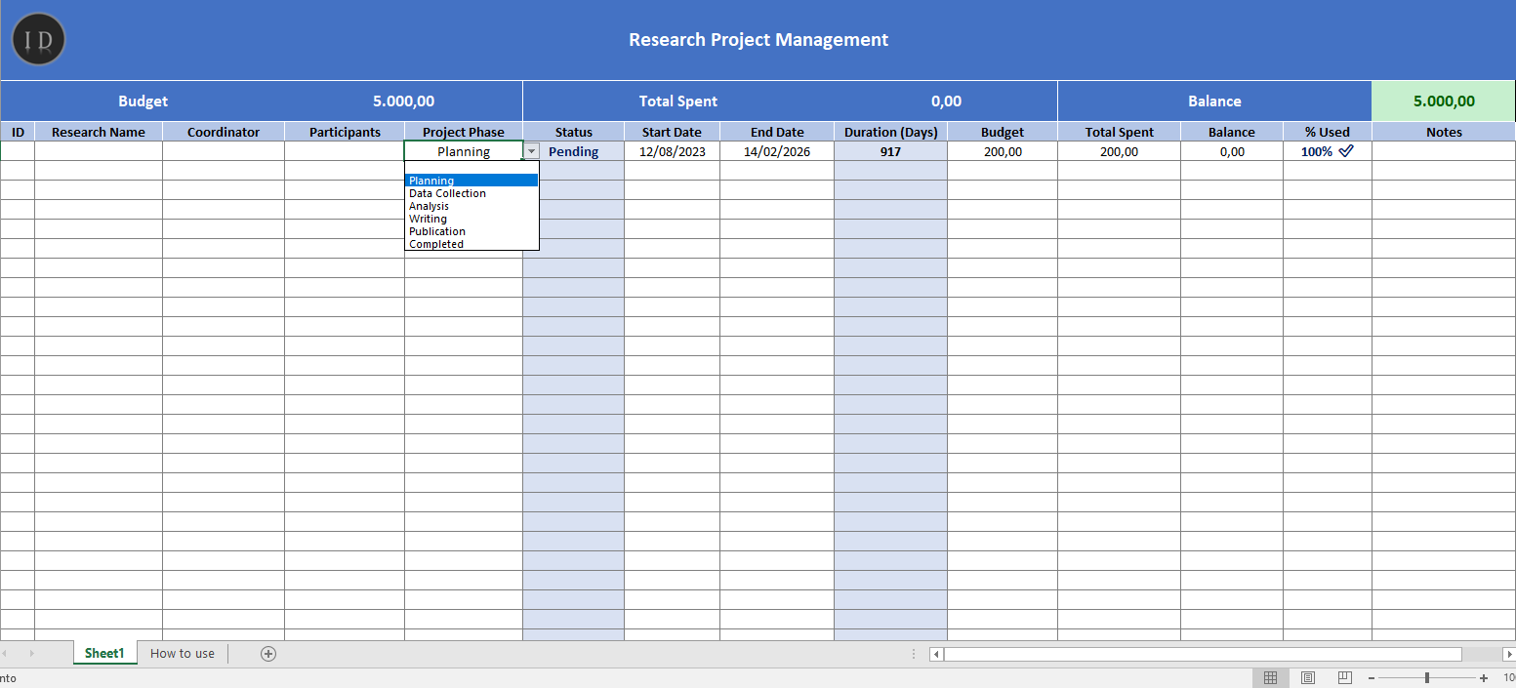Pick Completed from the phase list
Screen dimensions: 1516x688
(471, 244)
